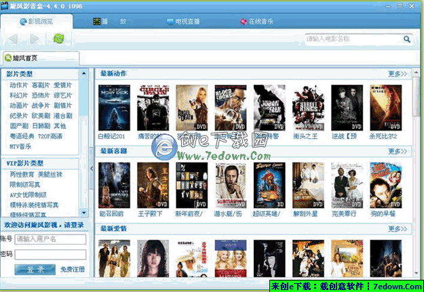Select the 旋风首页 page tab
Screen dimensions: 424x292
(x=41, y=58)
